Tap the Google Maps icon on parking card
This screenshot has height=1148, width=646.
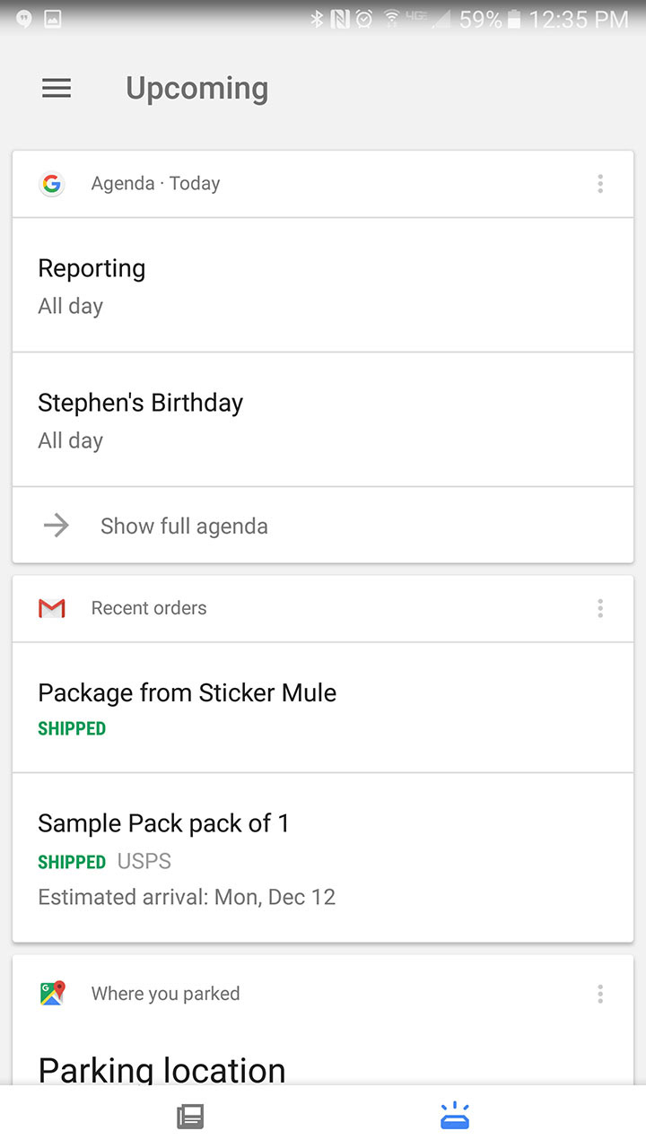[x=52, y=994]
